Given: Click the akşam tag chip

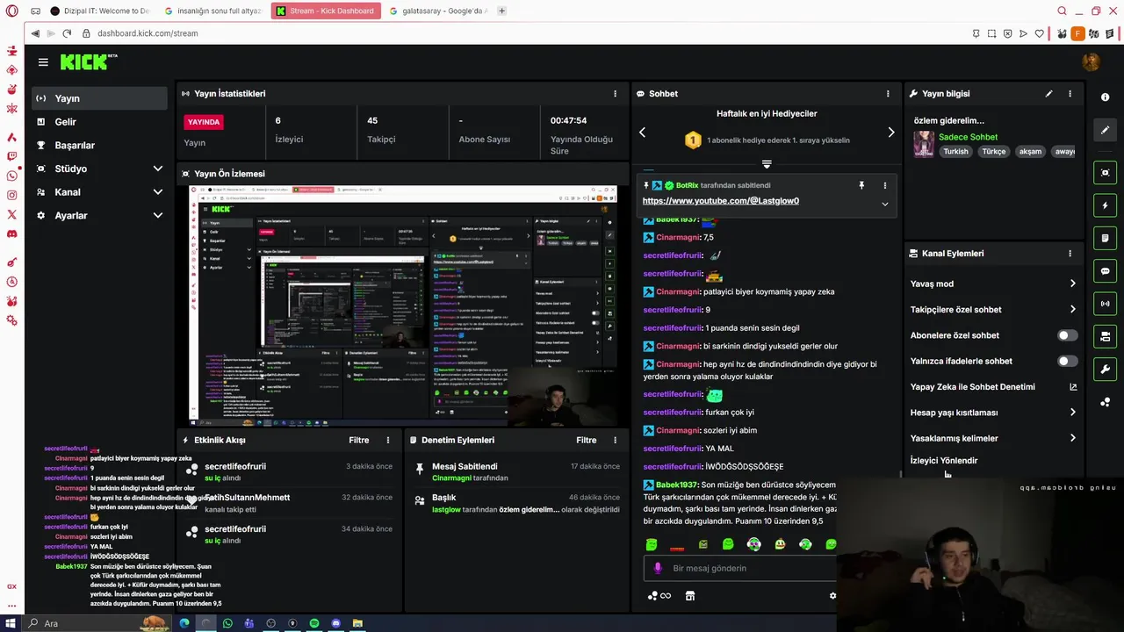Looking at the screenshot, I should coord(1030,151).
